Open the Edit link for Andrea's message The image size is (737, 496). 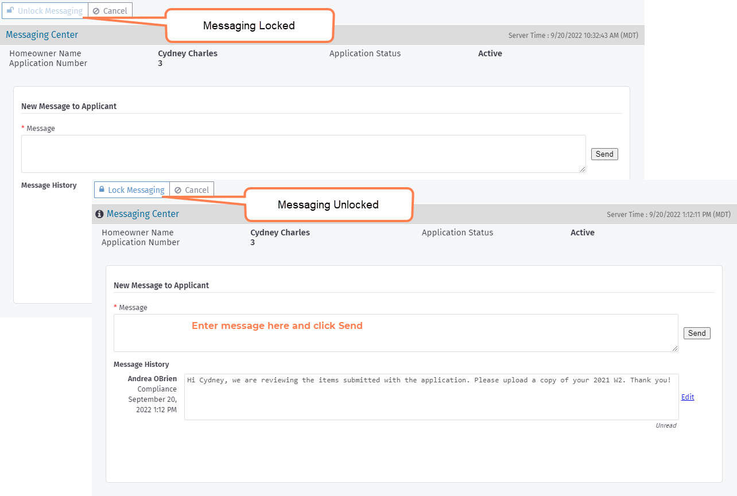coord(688,397)
